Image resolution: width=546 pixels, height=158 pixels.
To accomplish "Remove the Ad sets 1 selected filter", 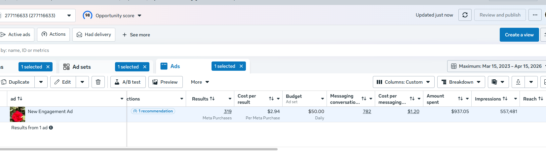I will pyautogui.click(x=145, y=67).
